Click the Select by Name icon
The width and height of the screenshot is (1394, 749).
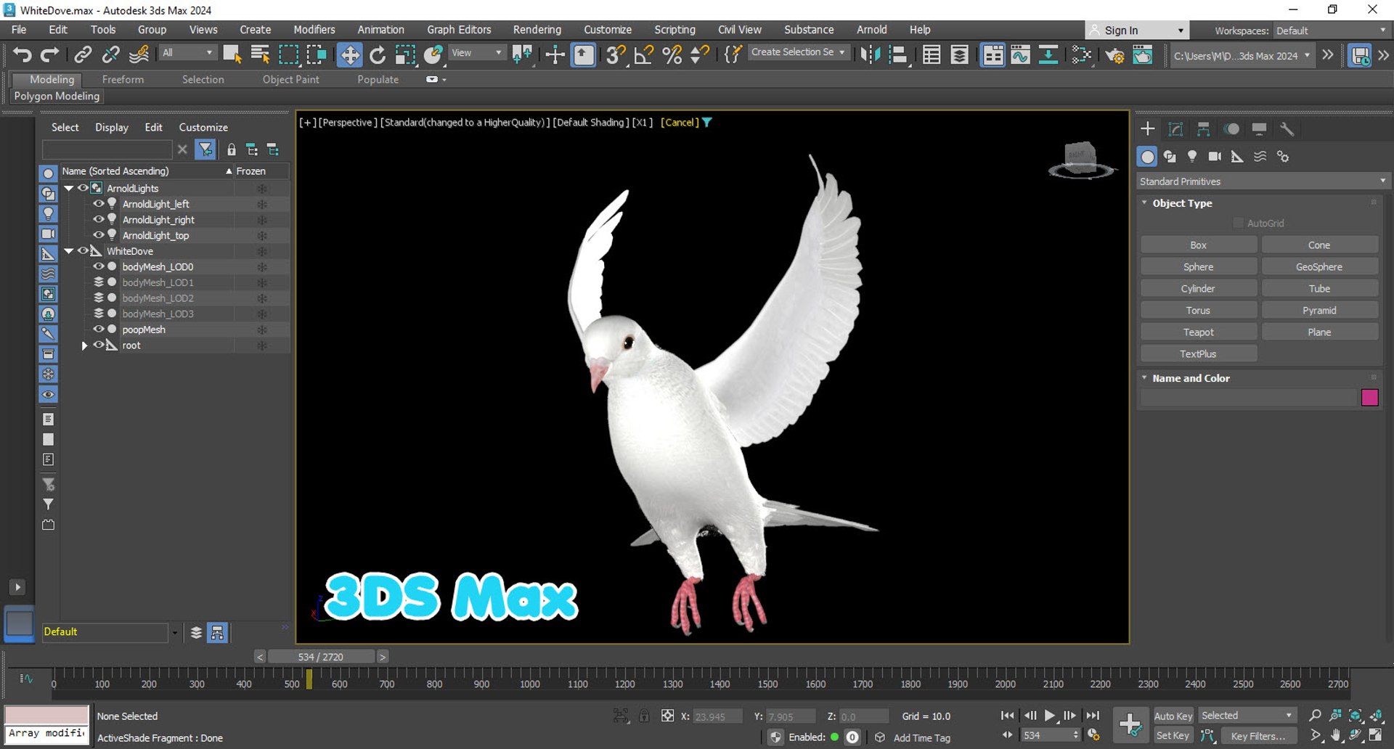260,55
